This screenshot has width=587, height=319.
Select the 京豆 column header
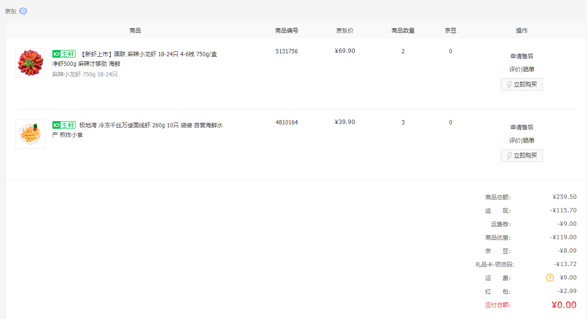click(450, 31)
